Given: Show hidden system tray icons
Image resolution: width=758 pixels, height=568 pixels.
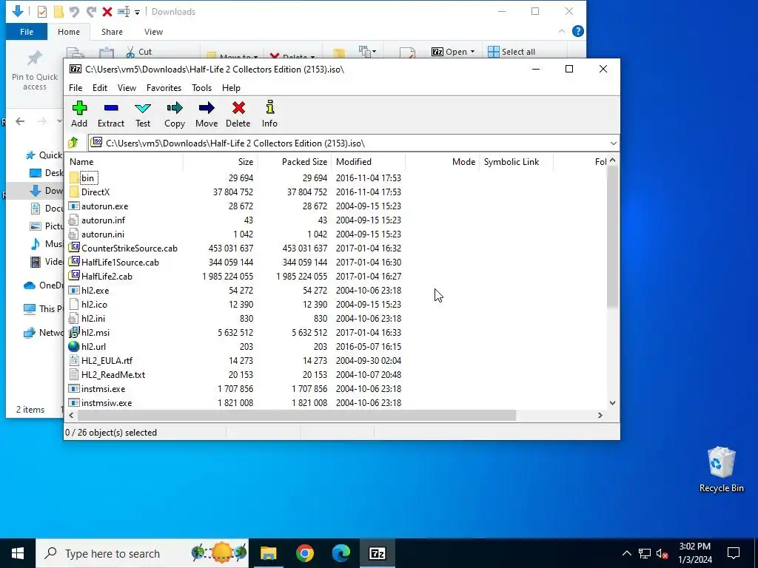Looking at the screenshot, I should click(x=626, y=553).
